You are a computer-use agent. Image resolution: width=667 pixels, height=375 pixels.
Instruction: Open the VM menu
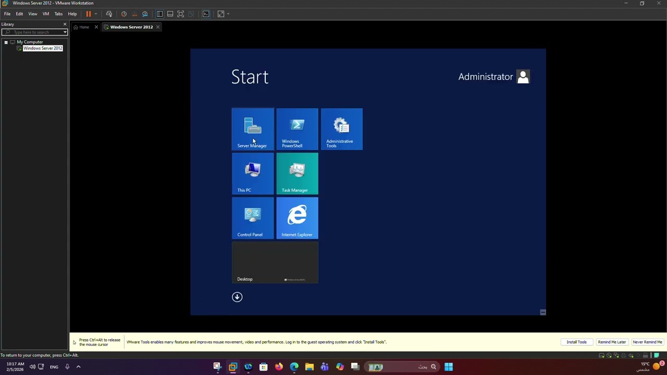coord(46,14)
